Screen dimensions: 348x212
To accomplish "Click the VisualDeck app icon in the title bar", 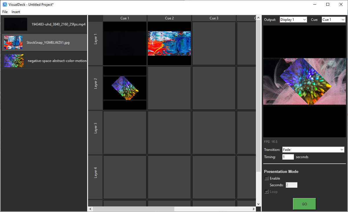I will coord(4,4).
